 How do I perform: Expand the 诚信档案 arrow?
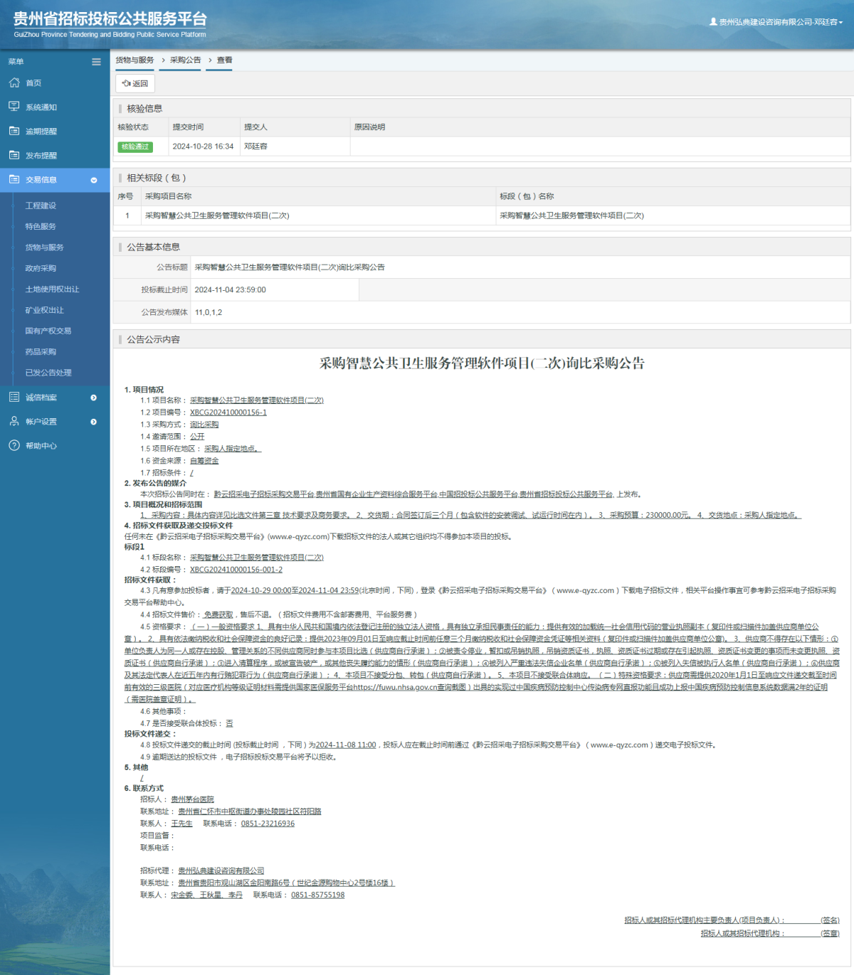coord(93,398)
